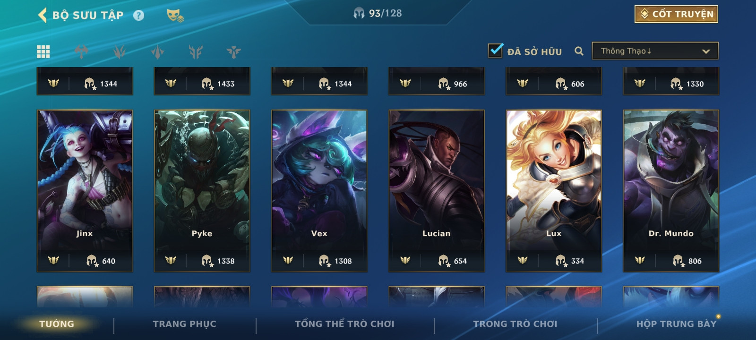This screenshot has height=340, width=756.
Task: Filter by the first role icon after grid
Action: click(81, 51)
